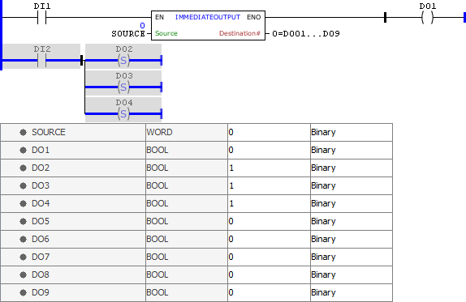466x302 pixels.
Task: Click the EN pin of the block
Action: tap(159, 17)
